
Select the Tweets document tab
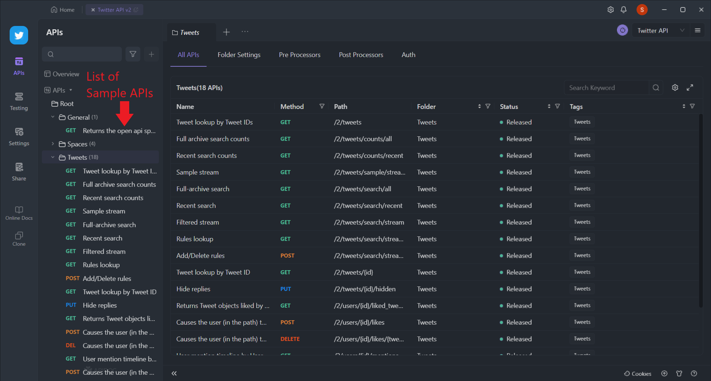191,33
